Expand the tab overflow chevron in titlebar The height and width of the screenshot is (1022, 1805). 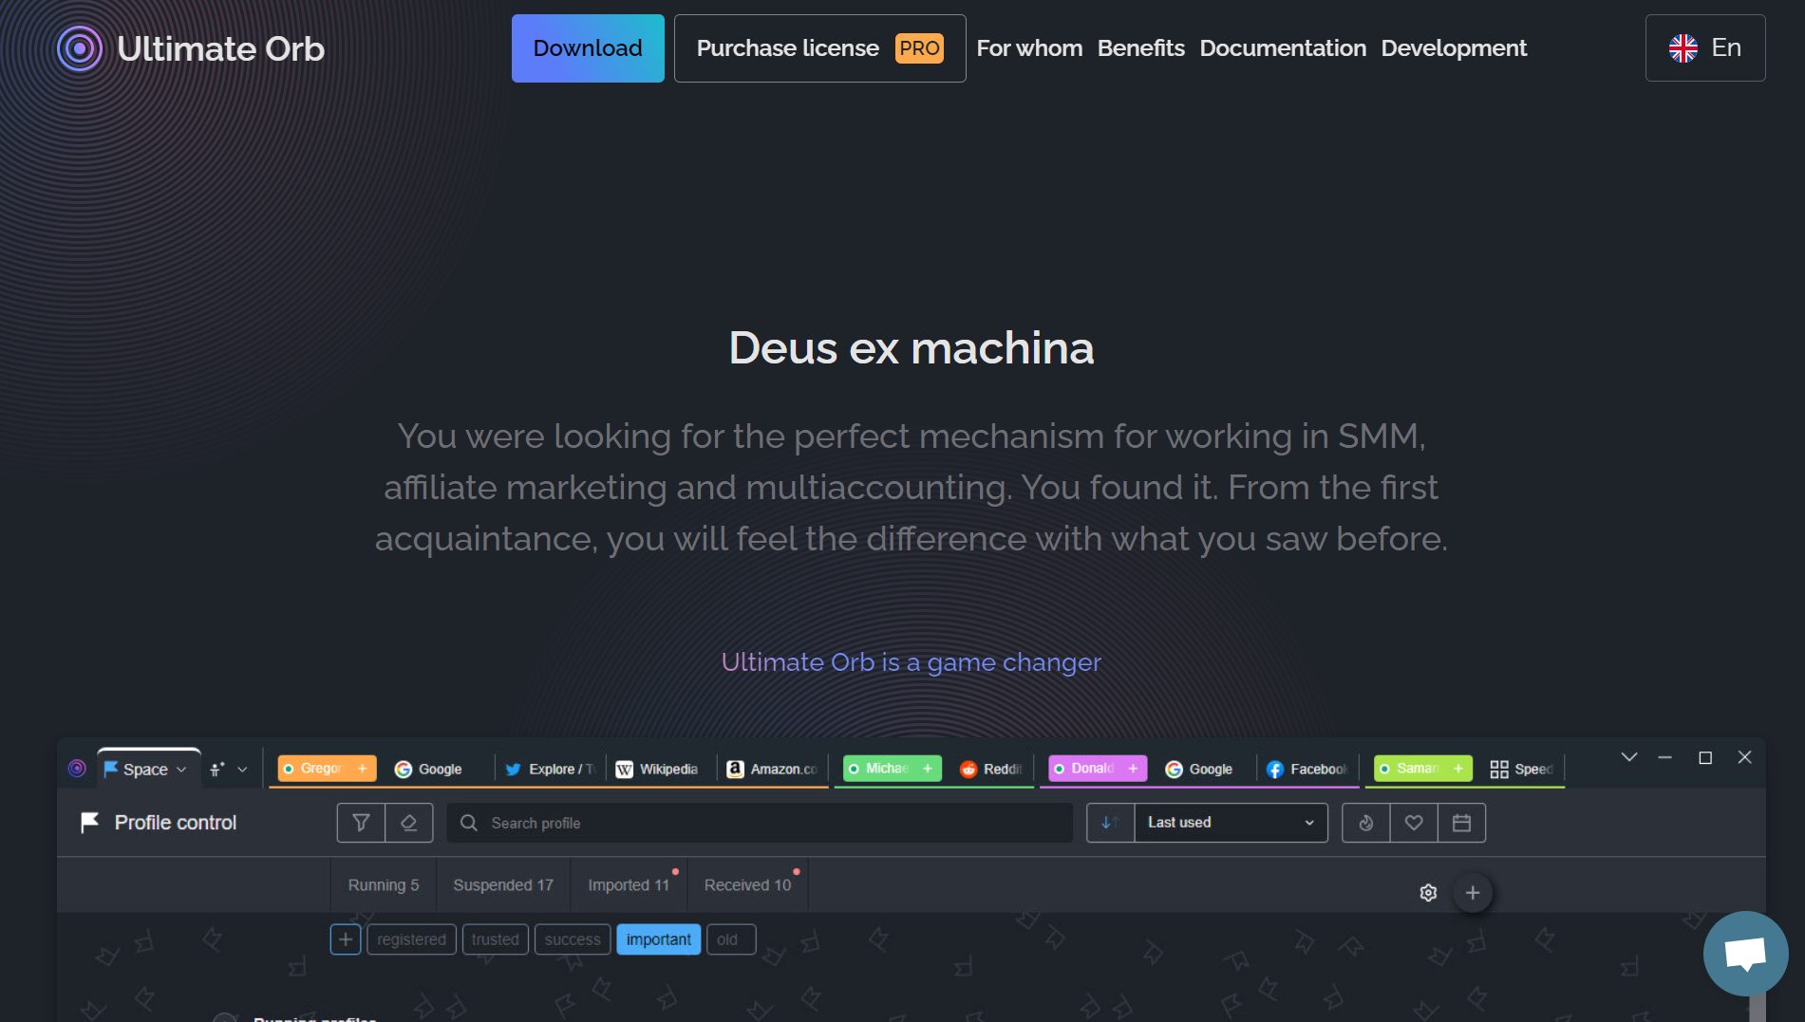tap(1629, 757)
